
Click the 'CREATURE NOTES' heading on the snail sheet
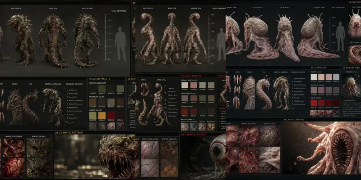pyautogui.click(x=348, y=100)
